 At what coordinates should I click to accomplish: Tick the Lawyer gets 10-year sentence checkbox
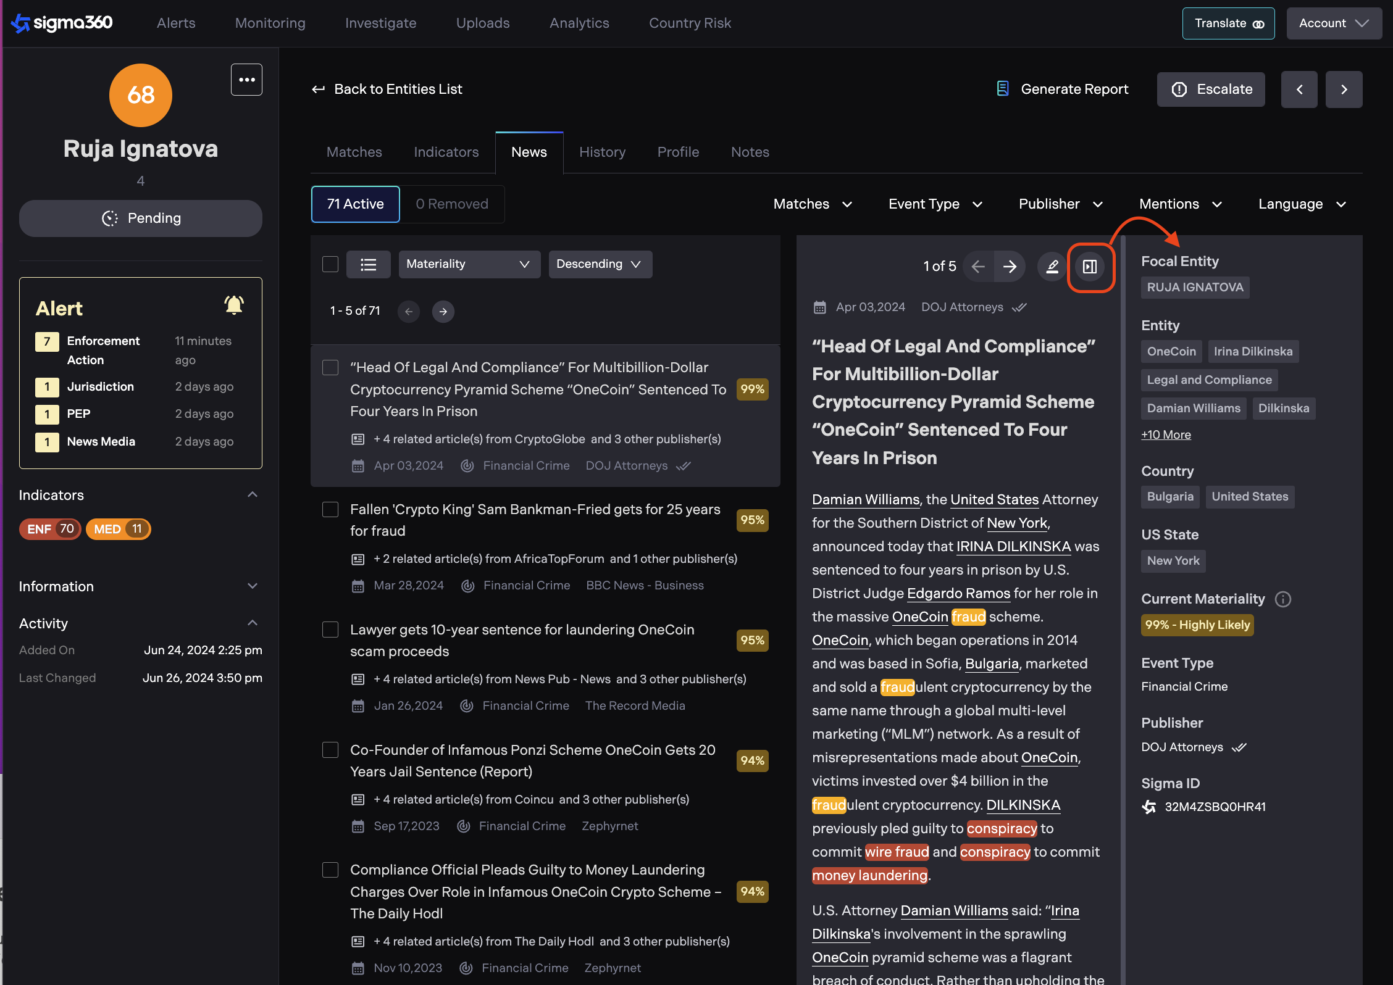pyautogui.click(x=330, y=630)
